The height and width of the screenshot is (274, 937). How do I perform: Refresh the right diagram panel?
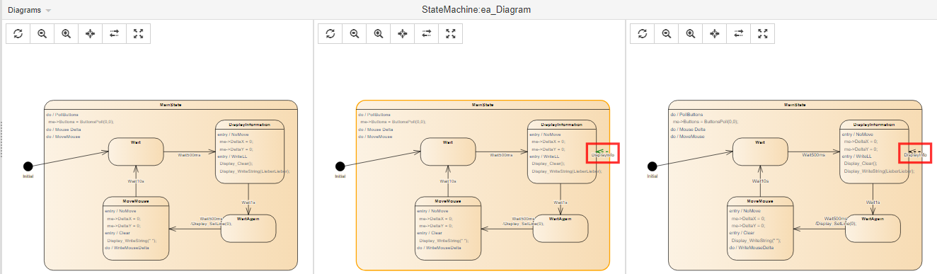(643, 33)
